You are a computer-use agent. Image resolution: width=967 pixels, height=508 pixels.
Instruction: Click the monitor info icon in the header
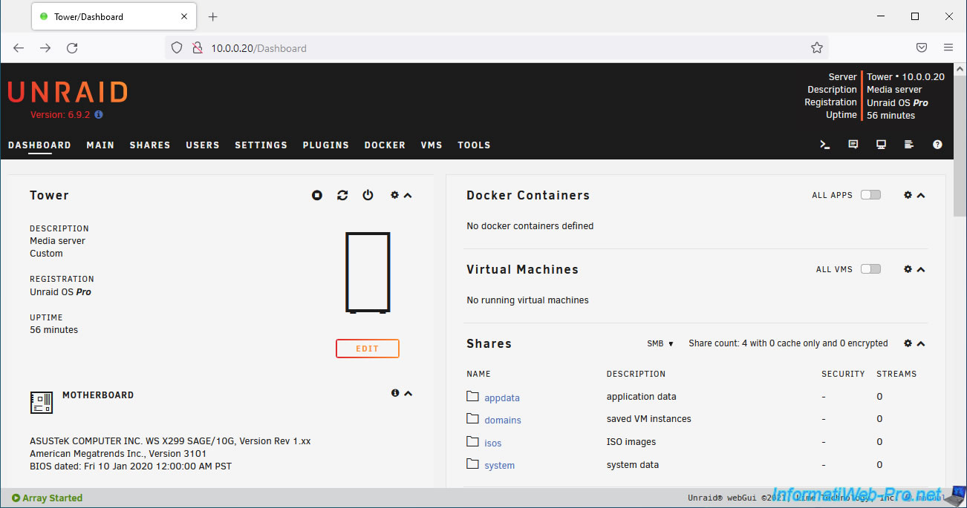[x=881, y=145]
